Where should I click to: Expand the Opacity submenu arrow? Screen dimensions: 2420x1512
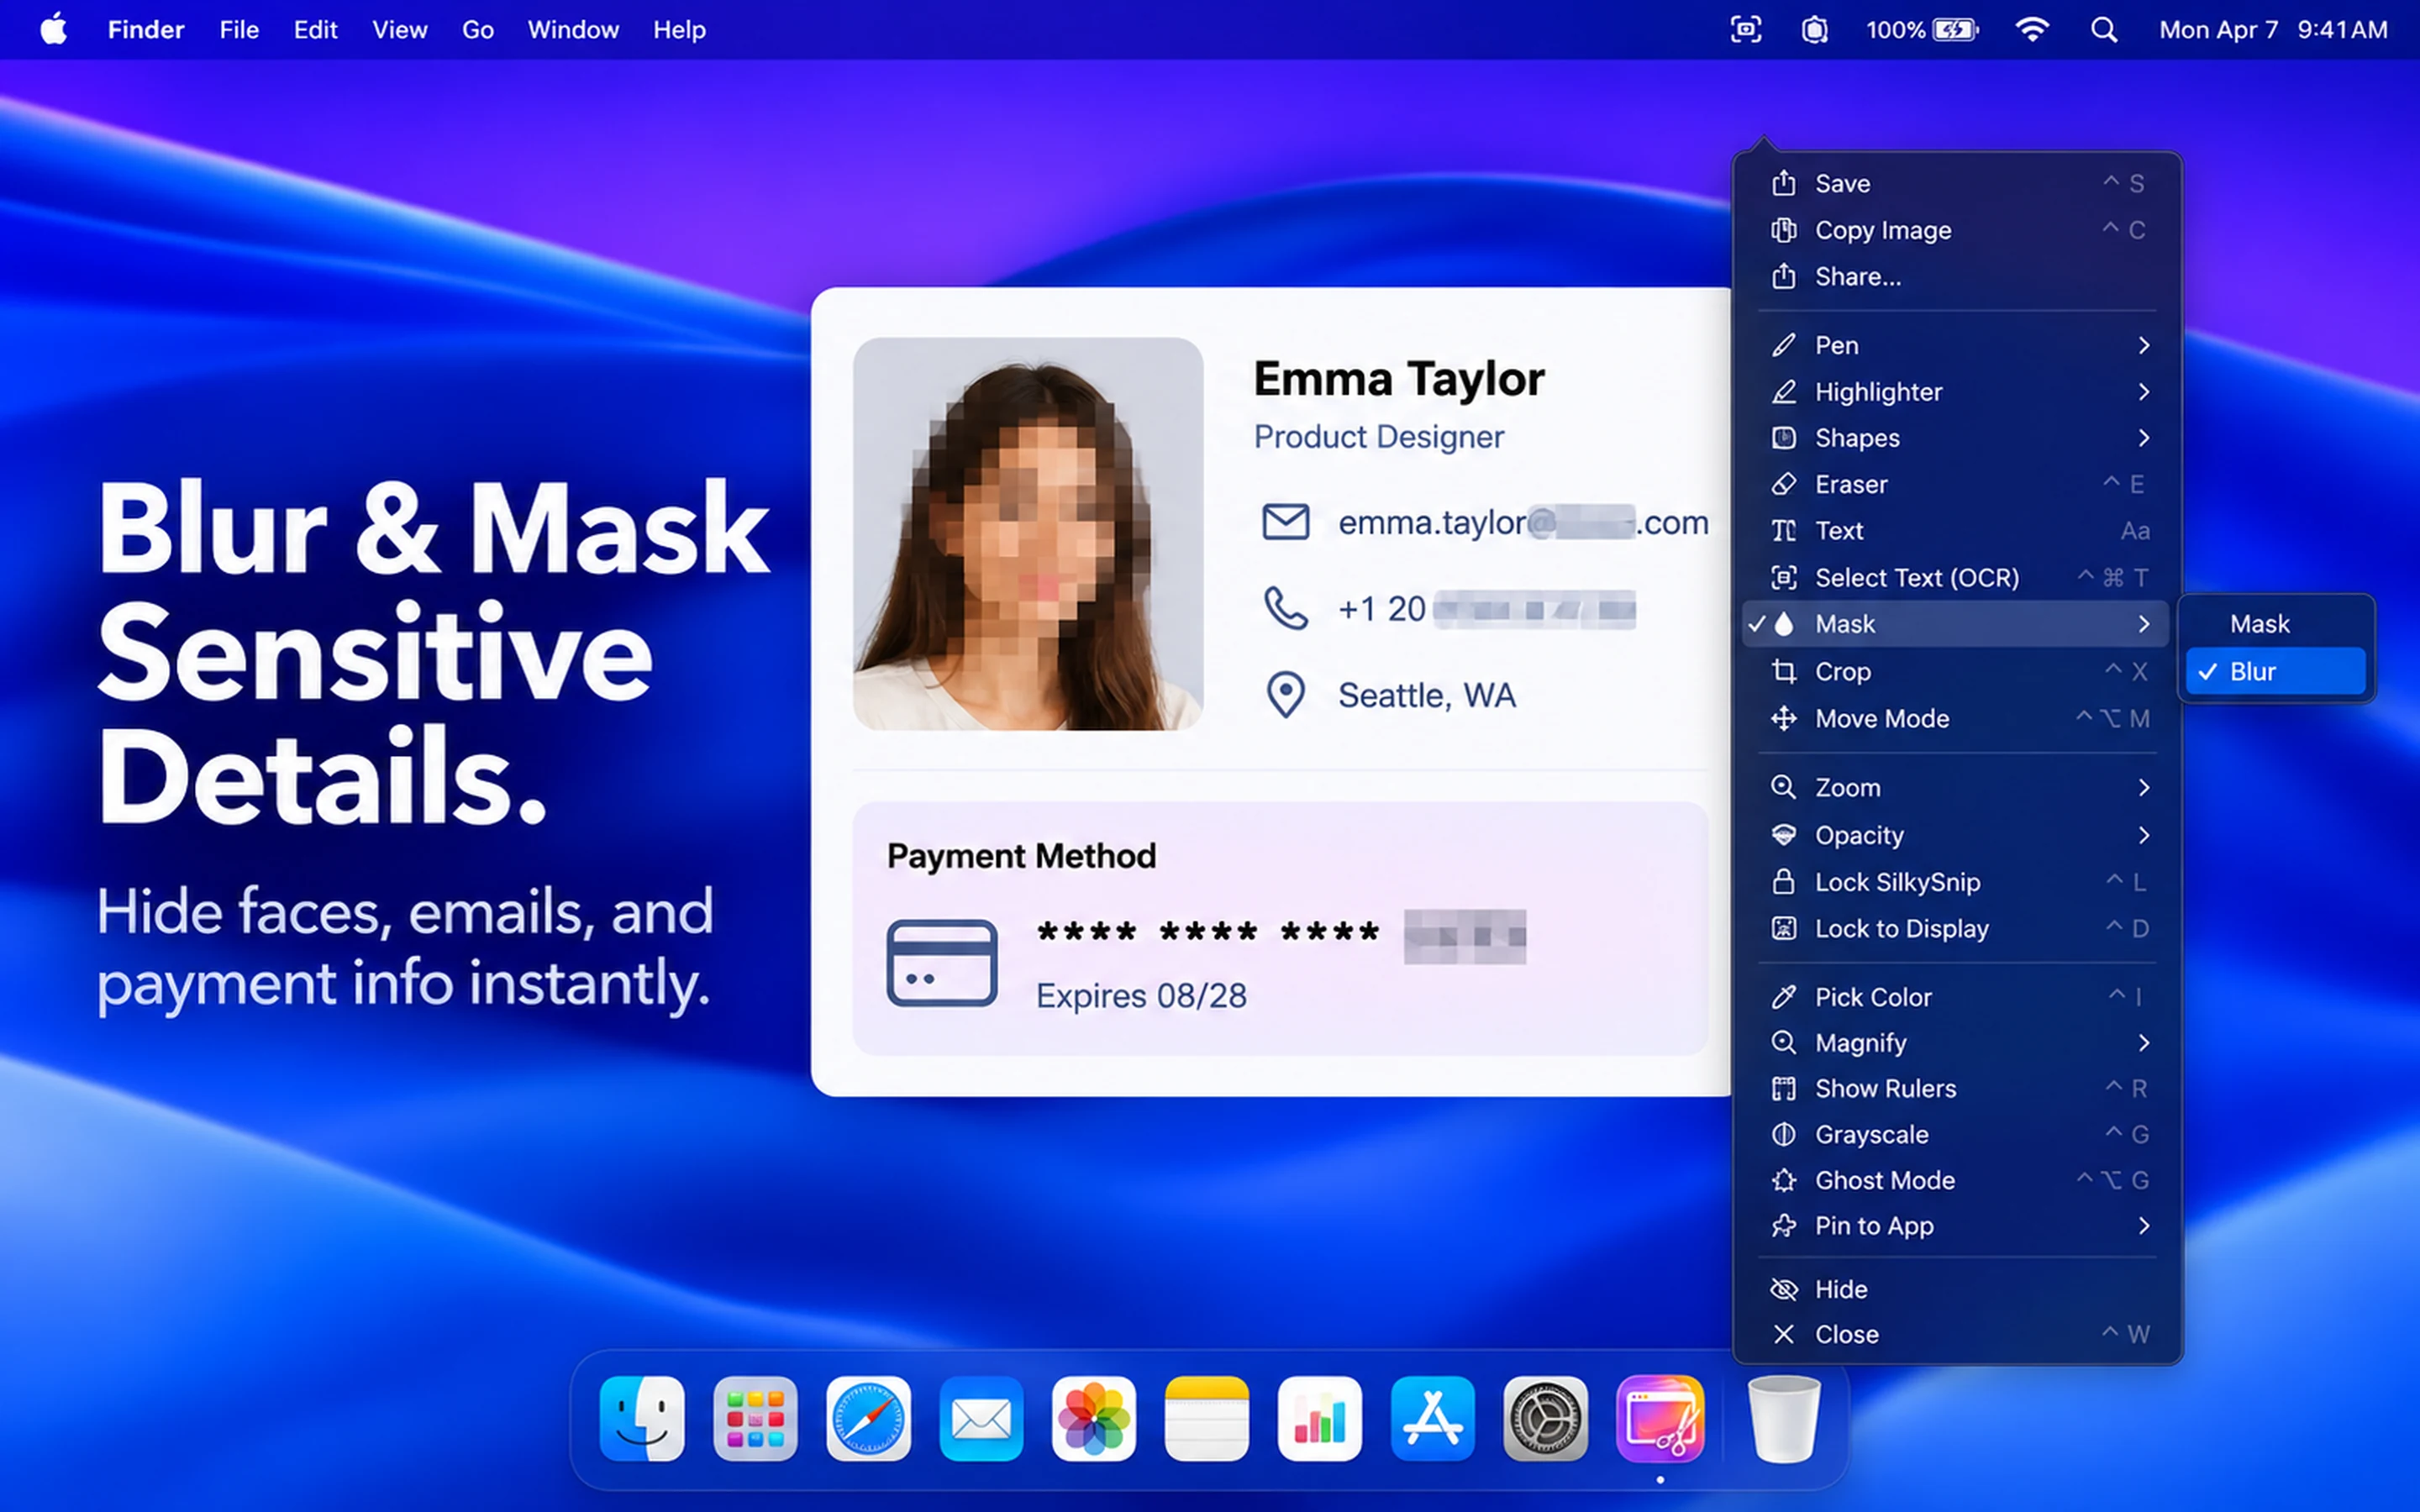coord(2143,834)
